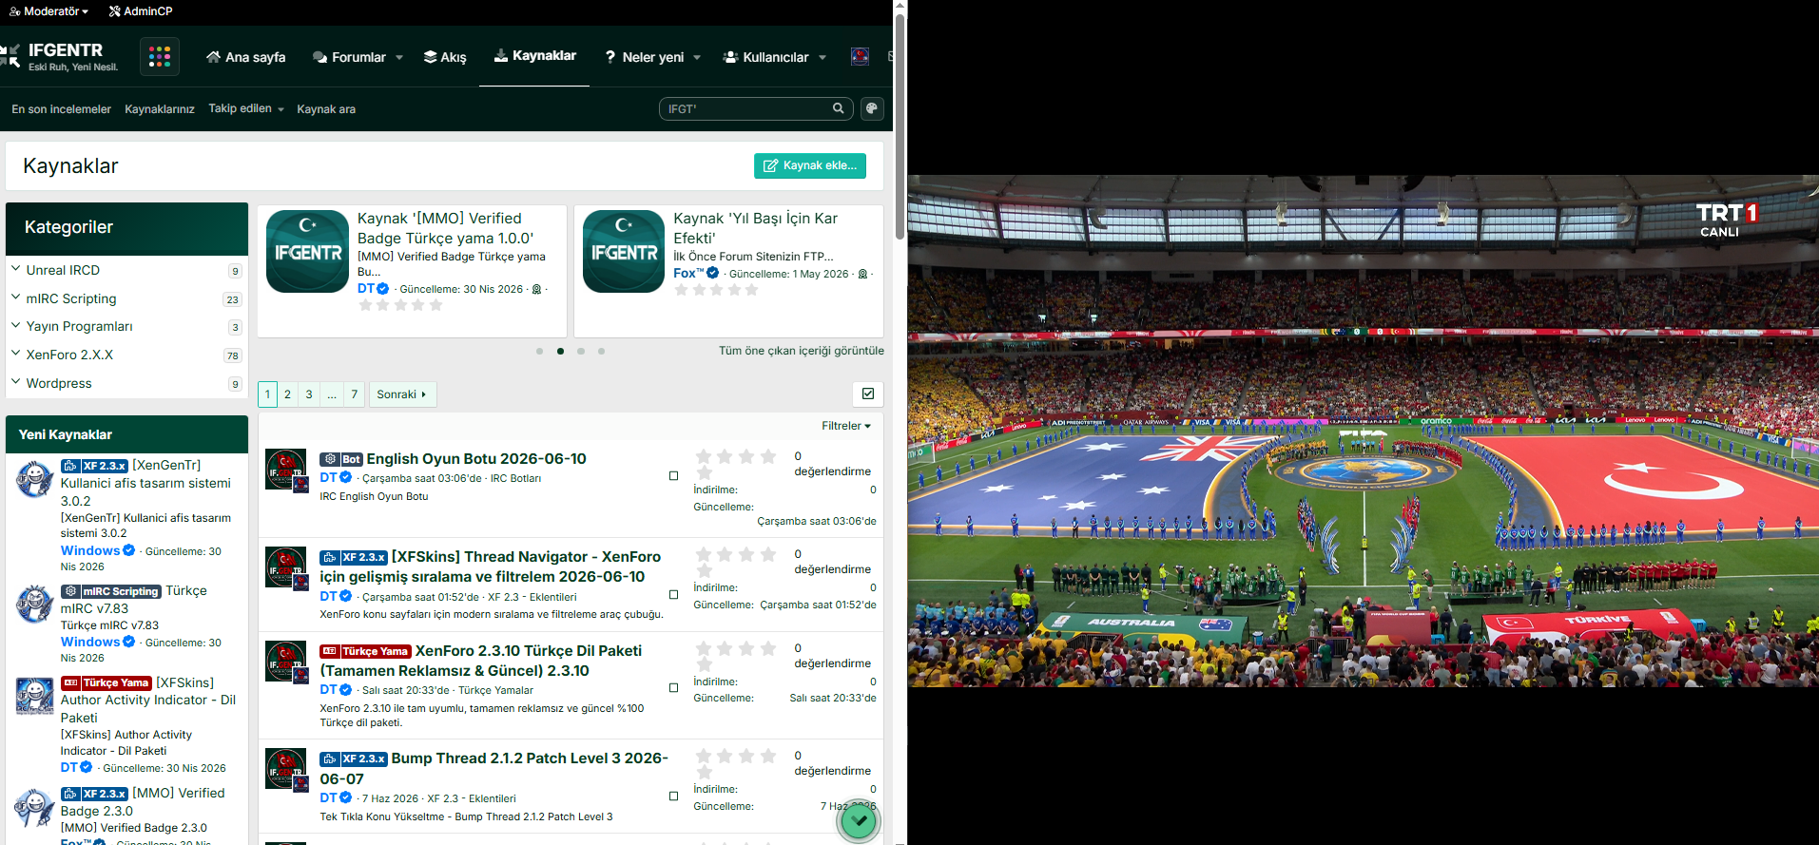Open the colorful apps grid icon
The height and width of the screenshot is (845, 1819).
[x=160, y=56]
